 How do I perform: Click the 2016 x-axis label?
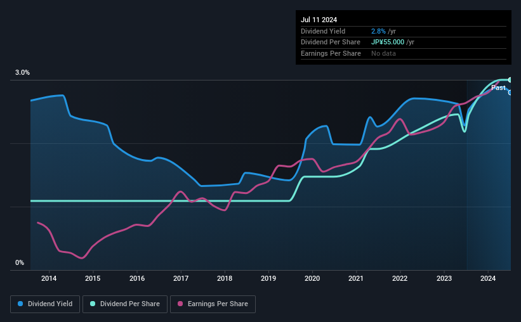click(137, 278)
